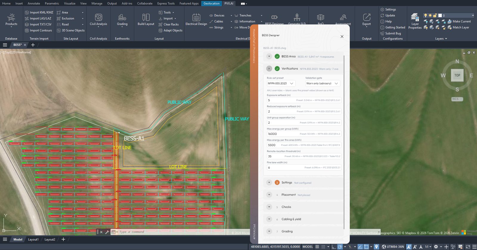Viewport: 477px width, 250px height.
Task: Click the Adapt Objects button
Action: pyautogui.click(x=171, y=30)
